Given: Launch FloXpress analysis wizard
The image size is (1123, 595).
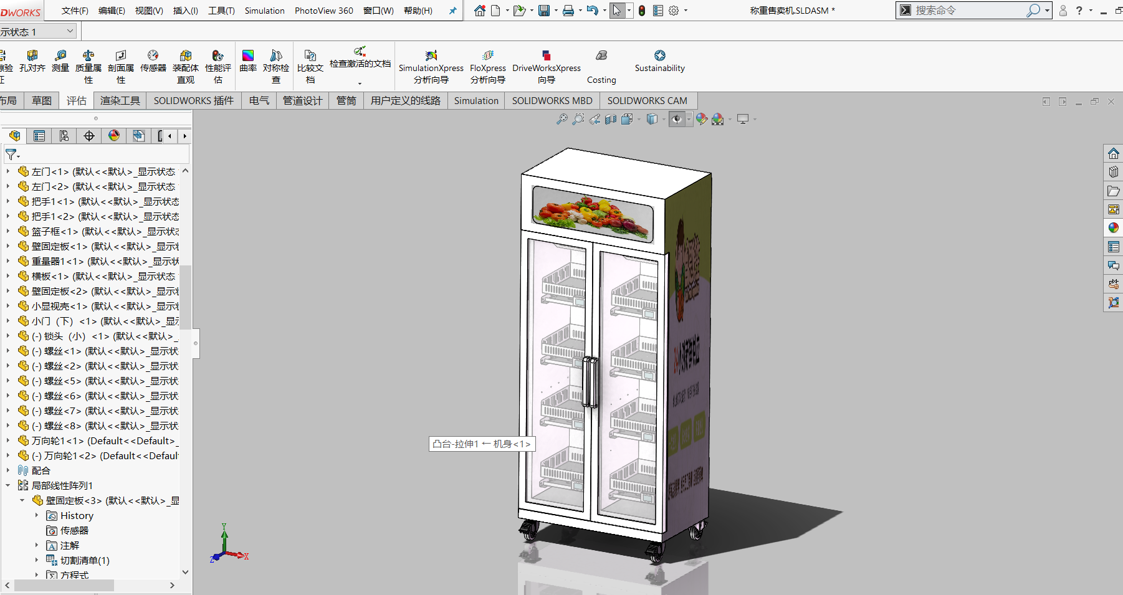Looking at the screenshot, I should [488, 67].
